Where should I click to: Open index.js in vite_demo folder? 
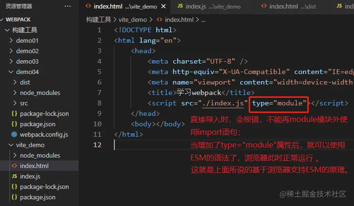click(x=30, y=176)
